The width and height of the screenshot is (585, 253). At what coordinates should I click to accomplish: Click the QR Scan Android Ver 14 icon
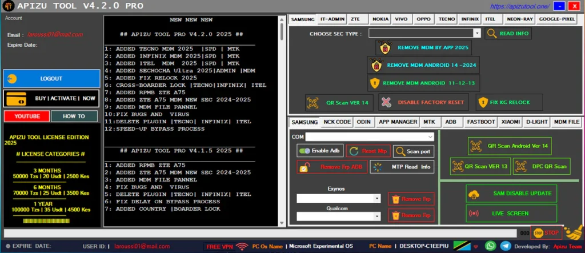pos(476,146)
